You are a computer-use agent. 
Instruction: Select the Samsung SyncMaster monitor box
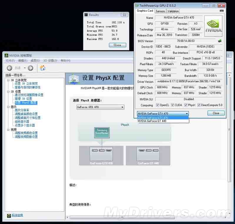pos(102,133)
